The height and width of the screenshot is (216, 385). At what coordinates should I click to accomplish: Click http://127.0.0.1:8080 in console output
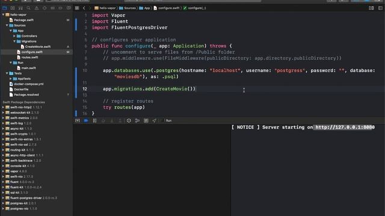[x=345, y=127]
